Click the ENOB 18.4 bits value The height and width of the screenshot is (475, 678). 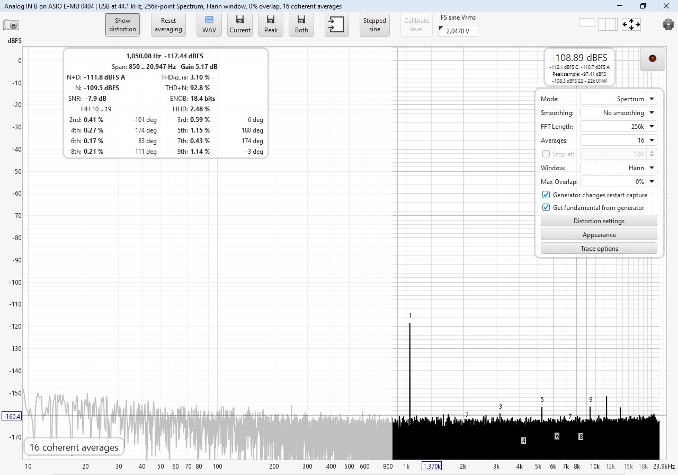[x=203, y=99]
